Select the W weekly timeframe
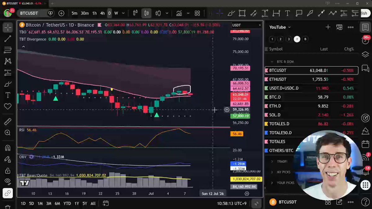372x209 pixels. coord(116,13)
